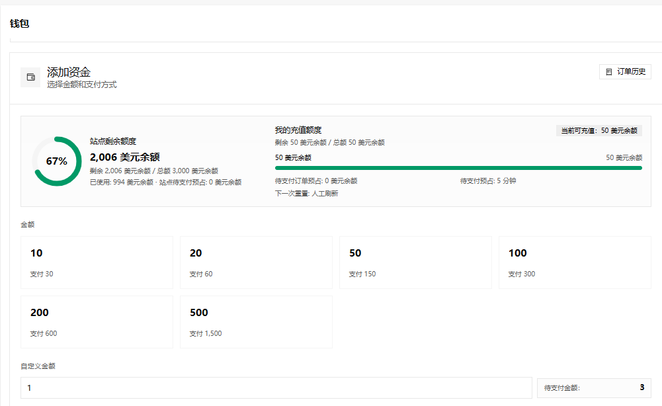Open 订单历史 order history
The height and width of the screenshot is (406, 662).
[625, 72]
